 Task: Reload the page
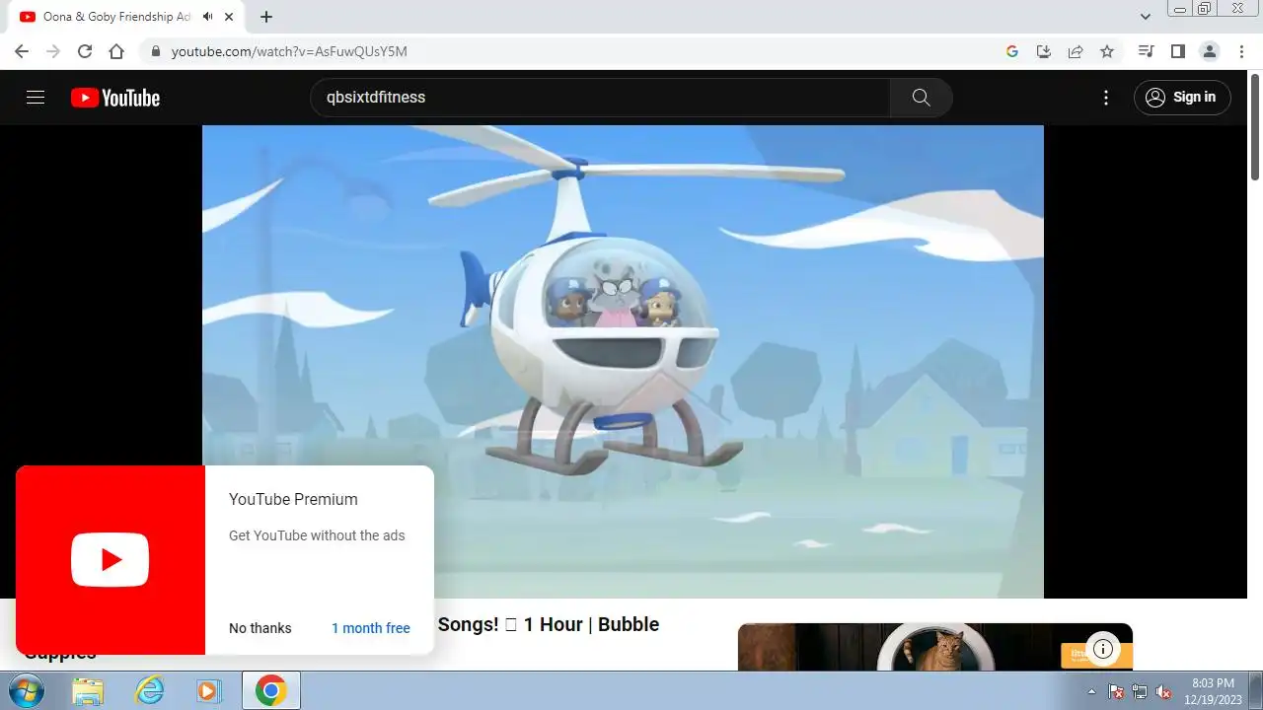tap(85, 51)
